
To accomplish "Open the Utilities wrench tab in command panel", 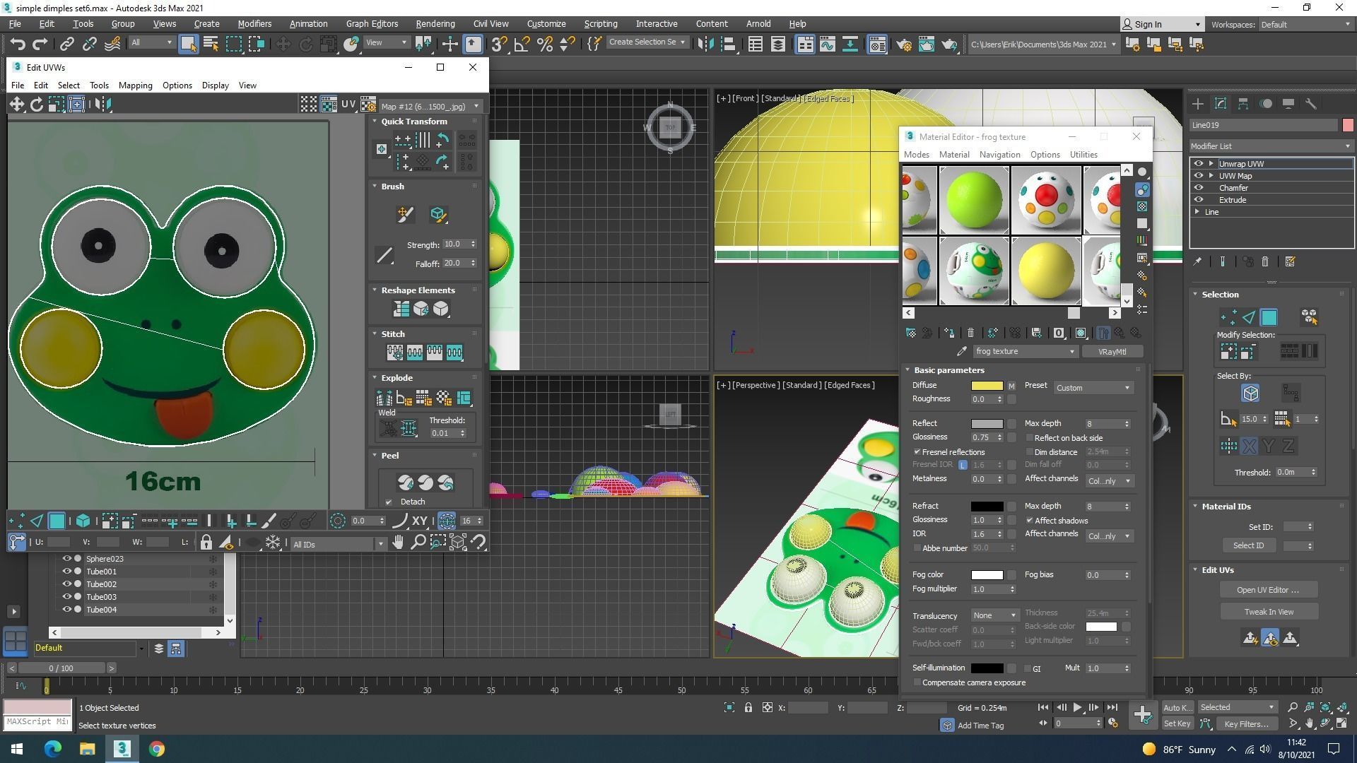I will (1310, 104).
